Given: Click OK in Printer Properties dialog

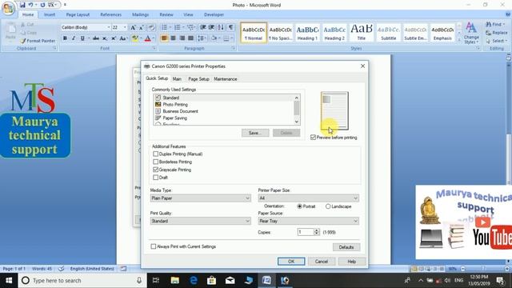Looking at the screenshot, I should click(291, 262).
